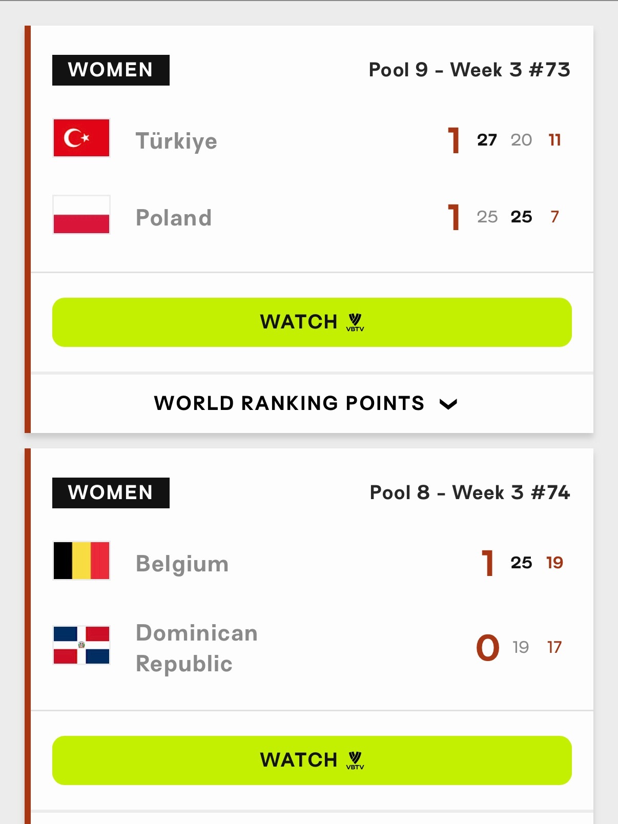Click the Türkiye flag icon
The height and width of the screenshot is (824, 618).
click(x=81, y=138)
